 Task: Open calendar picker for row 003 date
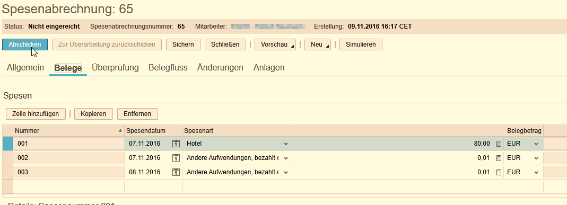[176, 172]
